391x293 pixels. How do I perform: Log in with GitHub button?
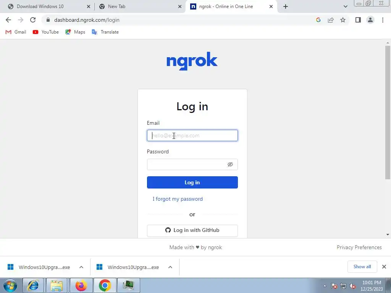(192, 230)
